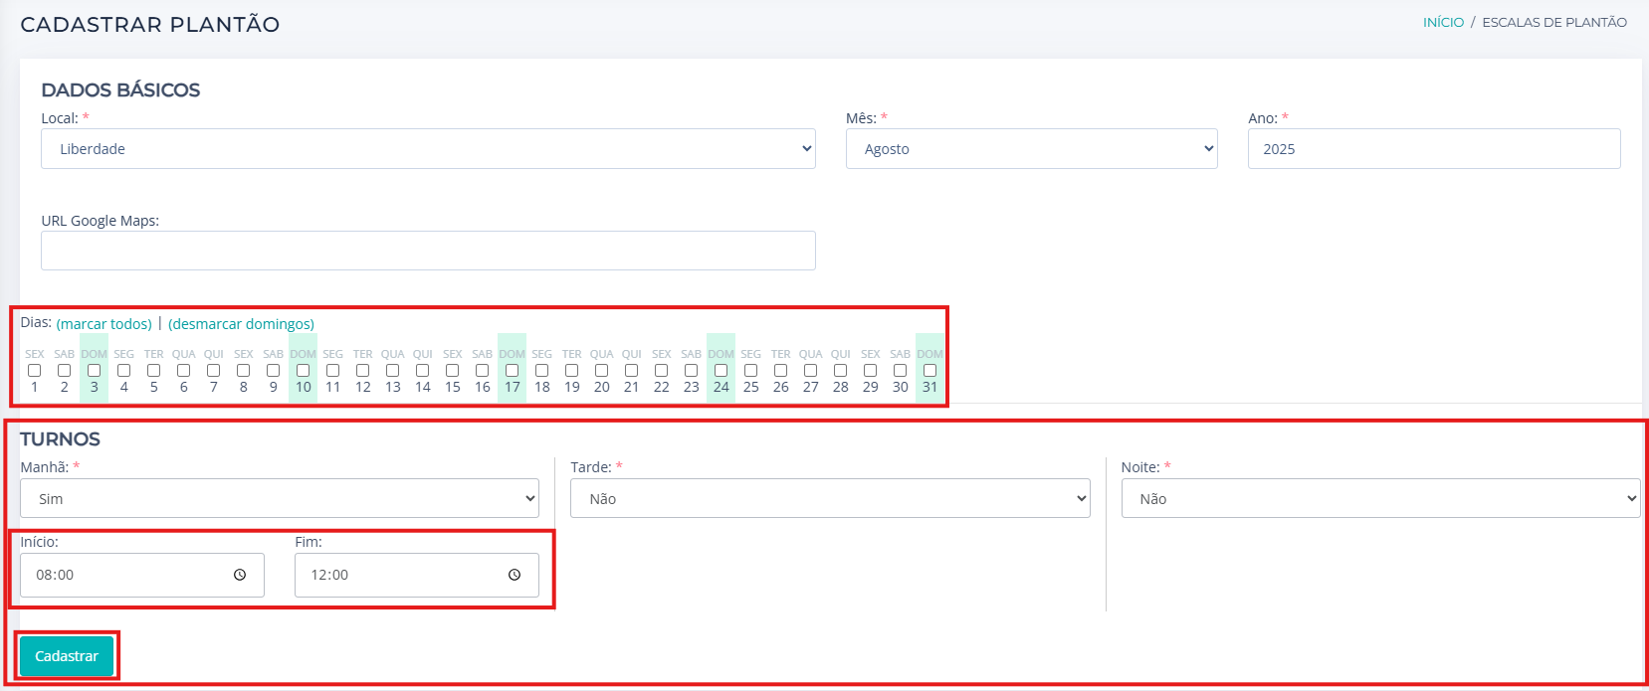Select the day 24 checkbox
1649x691 pixels.
[721, 371]
